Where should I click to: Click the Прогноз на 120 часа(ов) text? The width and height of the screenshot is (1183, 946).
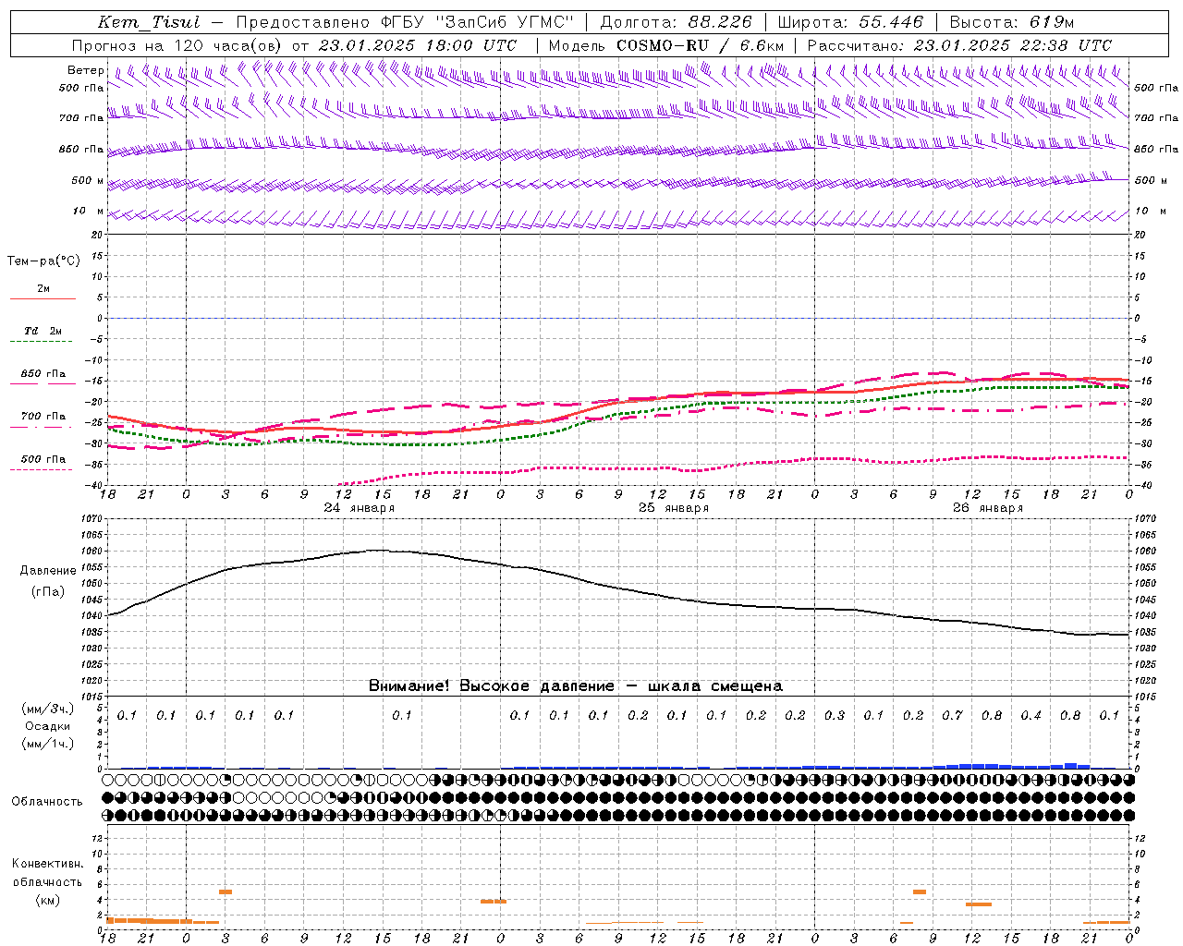click(178, 45)
